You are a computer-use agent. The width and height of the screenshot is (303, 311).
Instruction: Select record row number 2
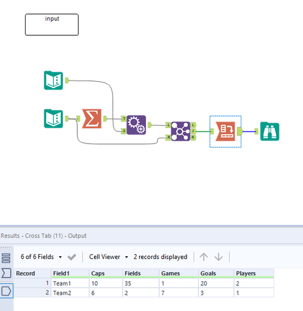pyautogui.click(x=33, y=293)
